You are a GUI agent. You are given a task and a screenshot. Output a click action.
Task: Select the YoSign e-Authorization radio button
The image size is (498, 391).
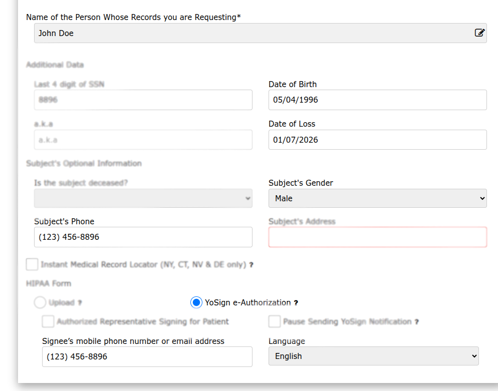(x=196, y=302)
